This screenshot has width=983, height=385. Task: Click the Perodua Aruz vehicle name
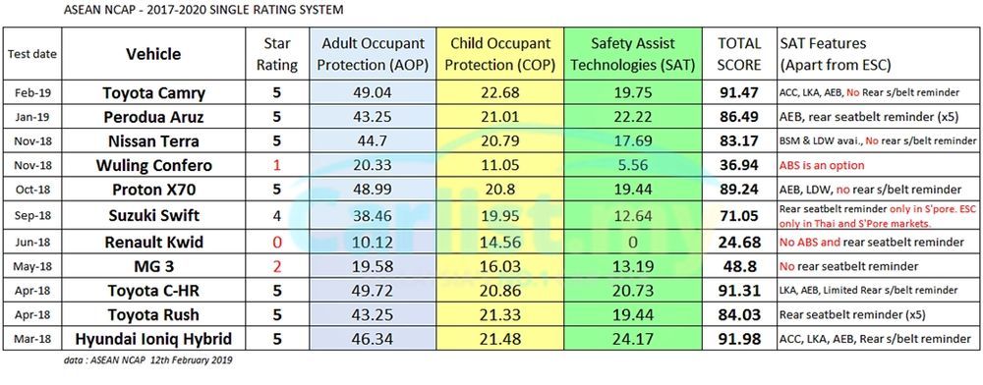click(x=153, y=117)
